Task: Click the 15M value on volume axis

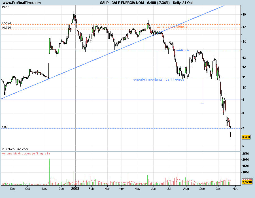Action: coord(245,166)
